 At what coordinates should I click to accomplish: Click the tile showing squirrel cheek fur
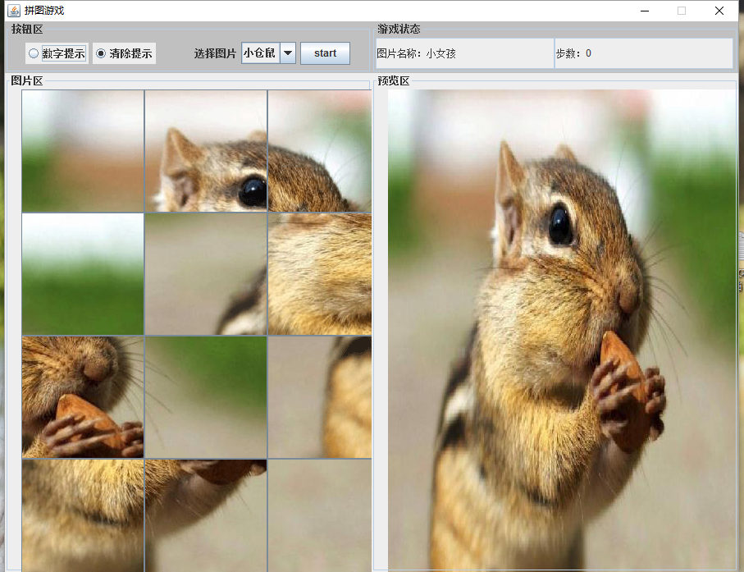320,274
